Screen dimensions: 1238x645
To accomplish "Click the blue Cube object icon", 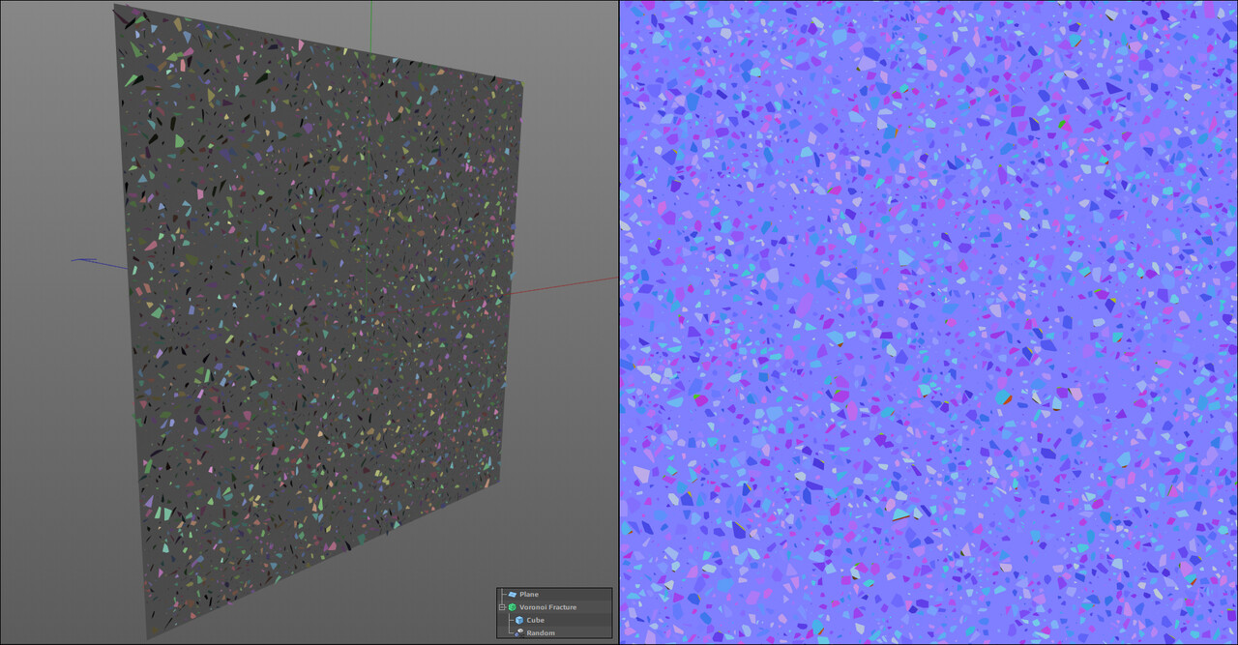I will pos(519,620).
